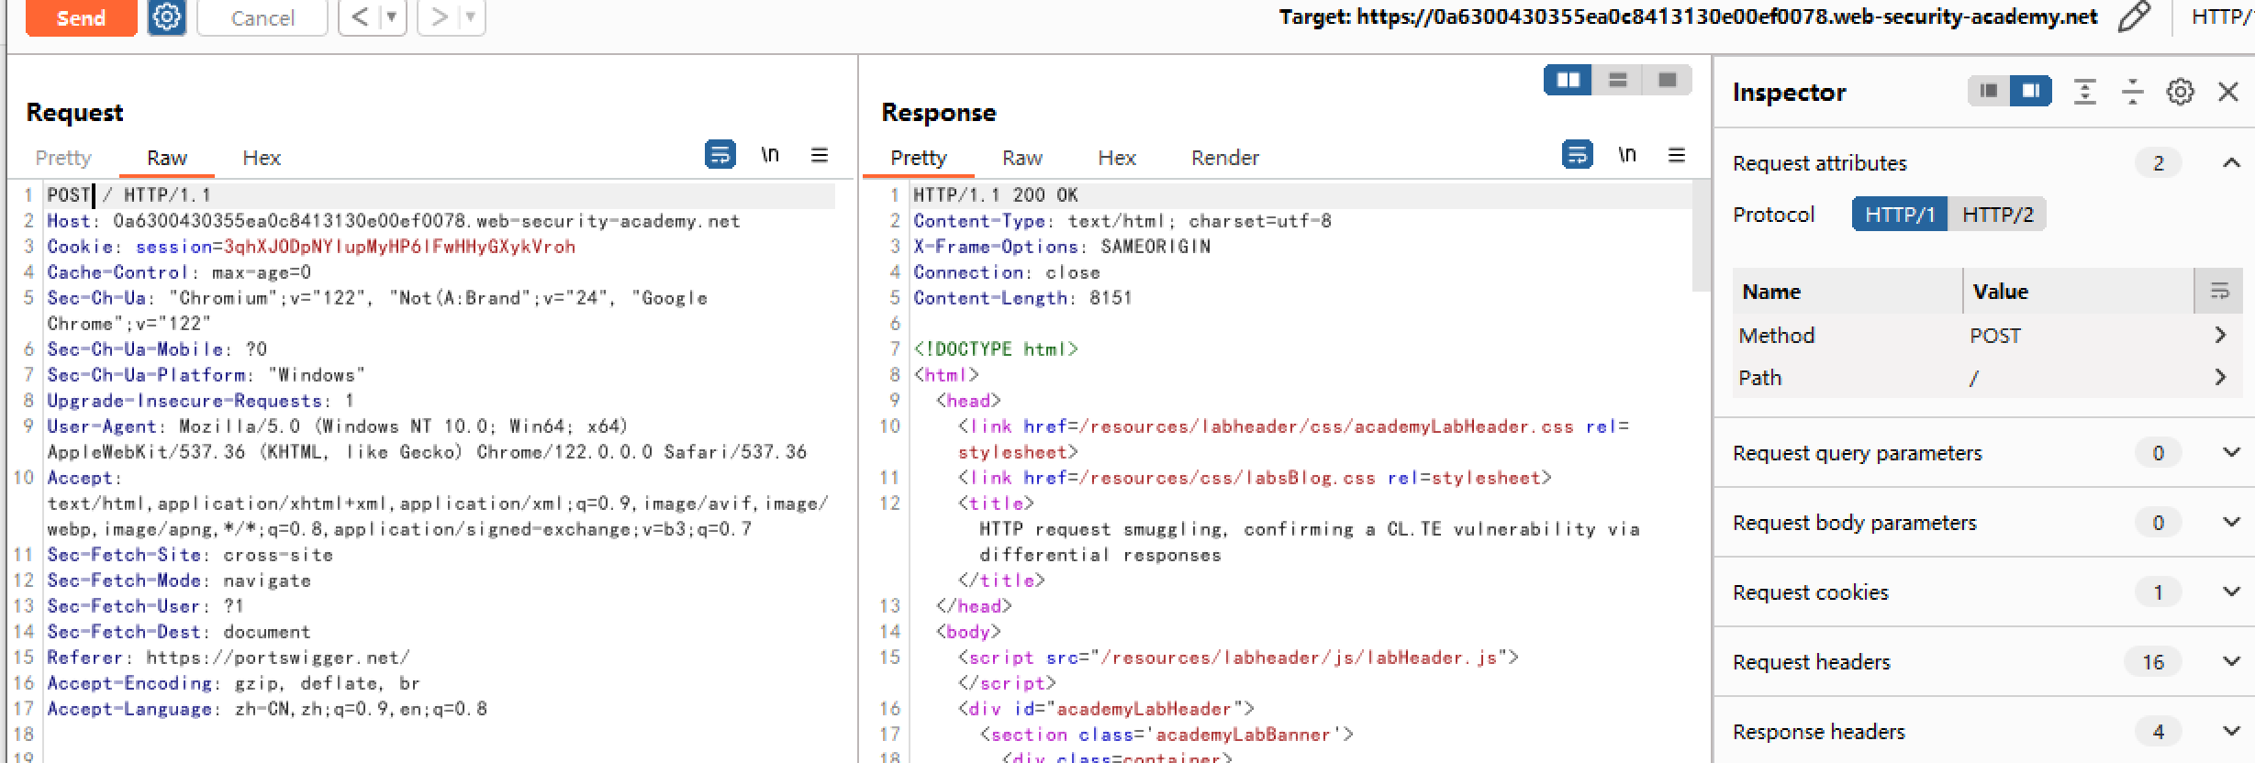Screen dimensions: 2255x763
Task: Click the Accept-Language header line
Action: tap(267, 708)
